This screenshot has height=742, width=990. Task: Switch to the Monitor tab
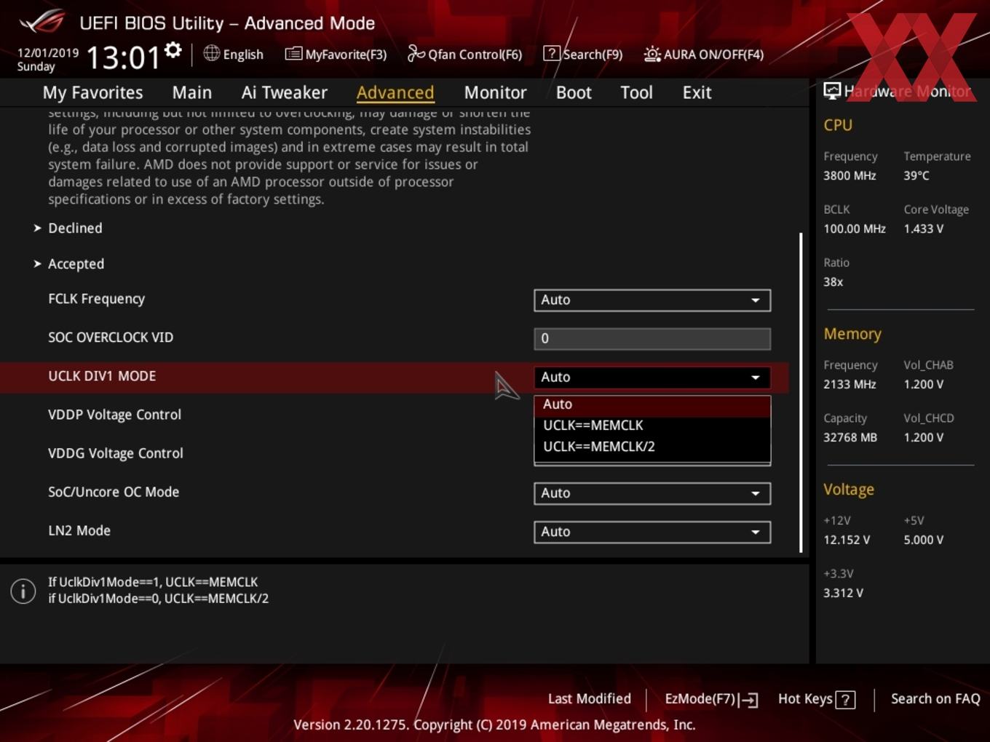[495, 92]
